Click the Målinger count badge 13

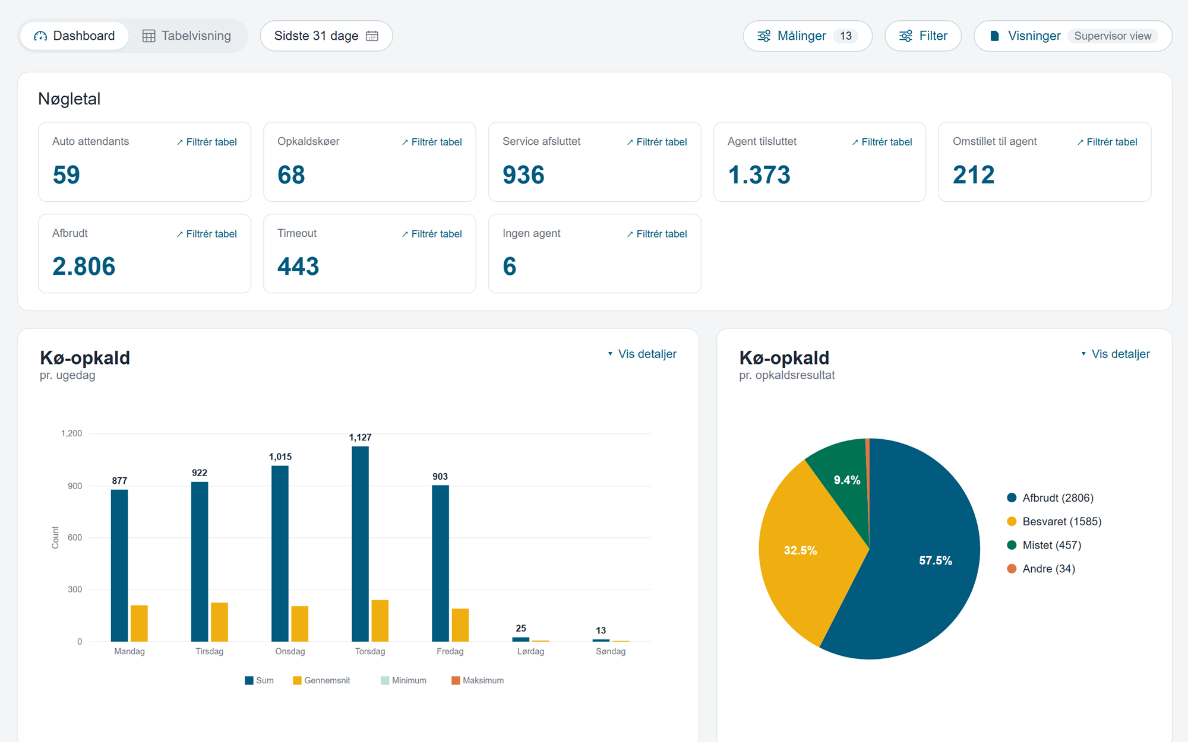845,36
